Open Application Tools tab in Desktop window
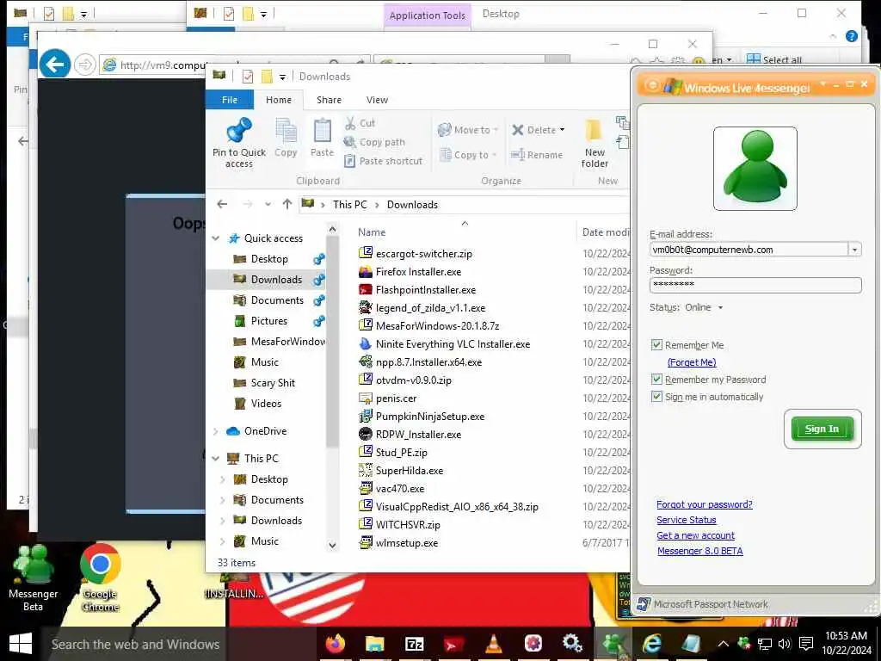The height and width of the screenshot is (661, 881). click(427, 15)
